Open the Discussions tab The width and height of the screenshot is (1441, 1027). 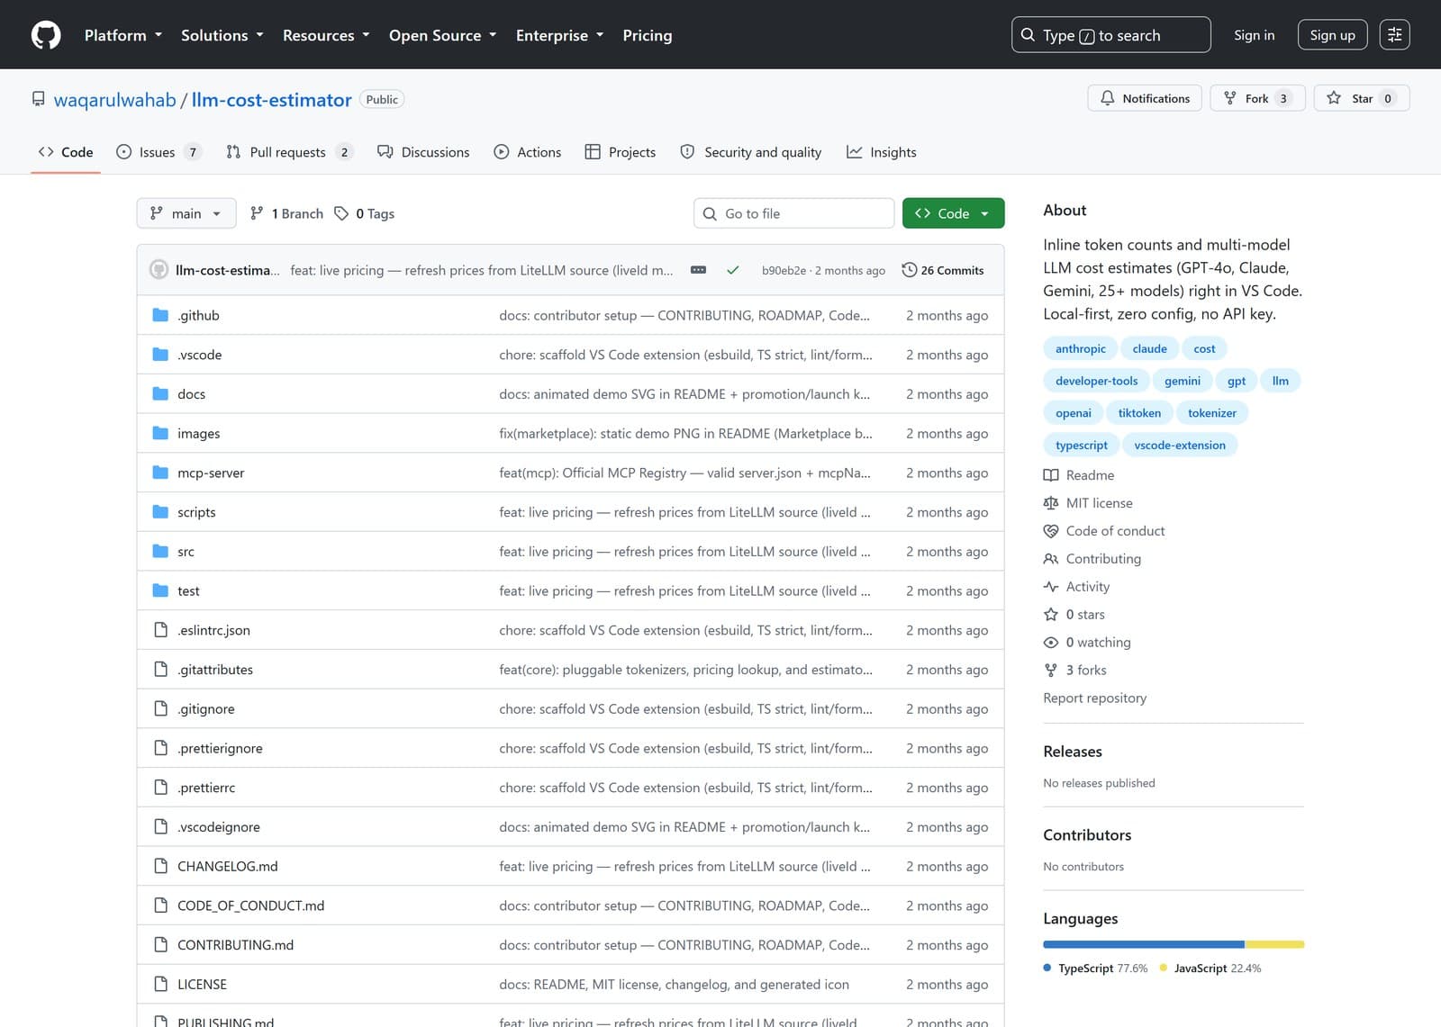coord(423,152)
